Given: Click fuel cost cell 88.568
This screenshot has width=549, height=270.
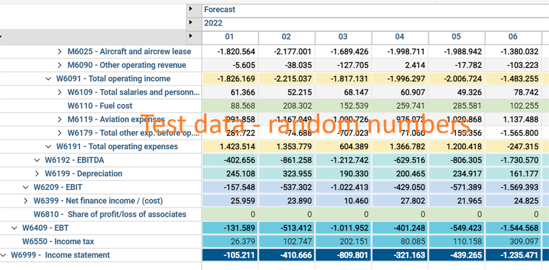Looking at the screenshot, I should tap(230, 106).
